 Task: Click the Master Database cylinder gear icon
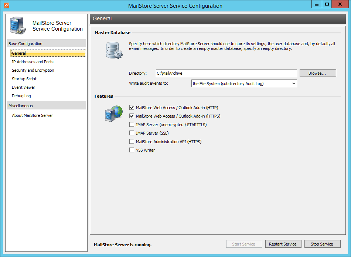coord(114,50)
